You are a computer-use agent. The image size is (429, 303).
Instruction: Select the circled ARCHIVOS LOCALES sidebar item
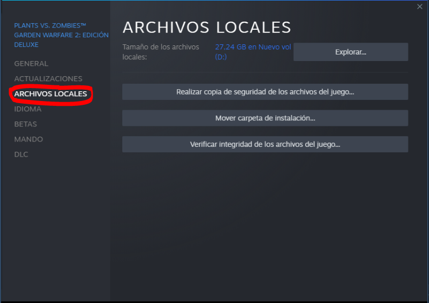pyautogui.click(x=51, y=94)
